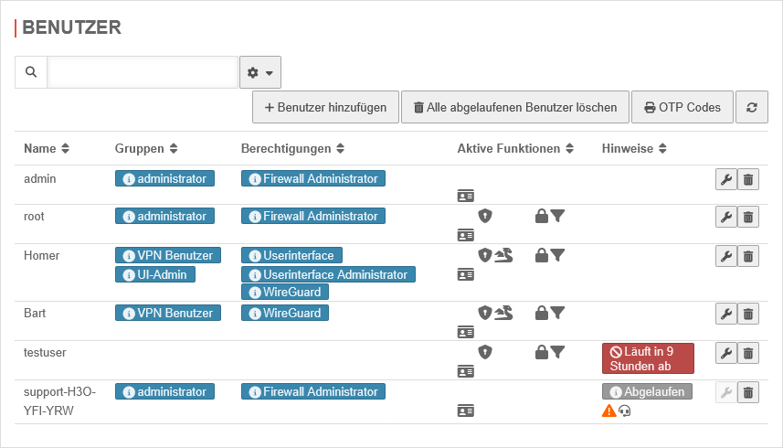Open the OTP Codes button
The width and height of the screenshot is (783, 448).
pos(682,107)
